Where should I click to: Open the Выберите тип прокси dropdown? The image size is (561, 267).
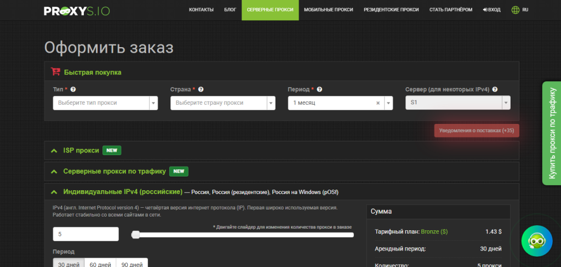tap(105, 103)
